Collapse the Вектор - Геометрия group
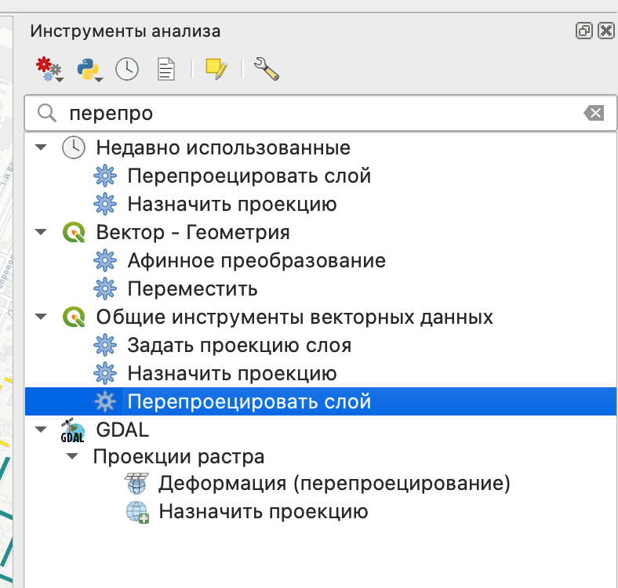This screenshot has width=618, height=588. [x=41, y=232]
